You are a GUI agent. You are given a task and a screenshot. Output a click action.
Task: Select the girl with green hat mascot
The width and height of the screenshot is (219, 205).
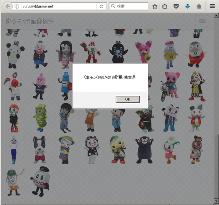(x=66, y=150)
